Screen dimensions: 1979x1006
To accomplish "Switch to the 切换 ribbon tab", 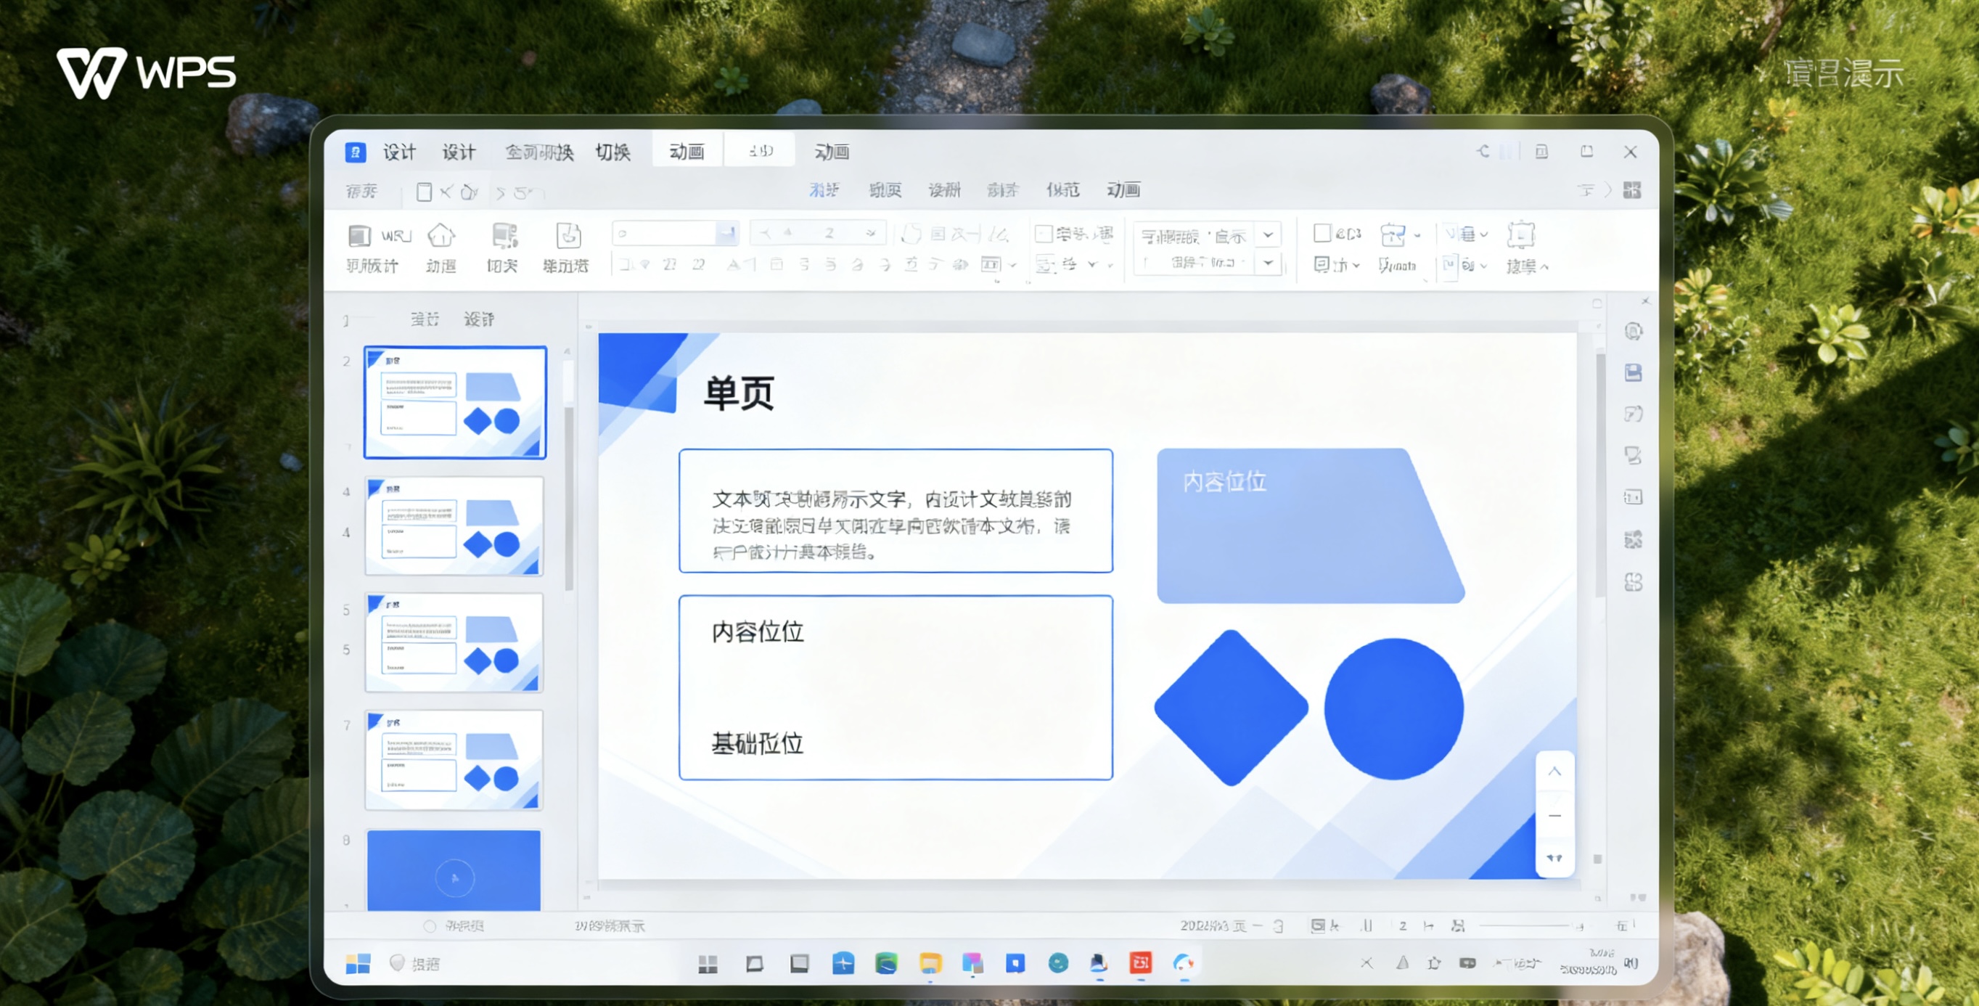I will [612, 151].
